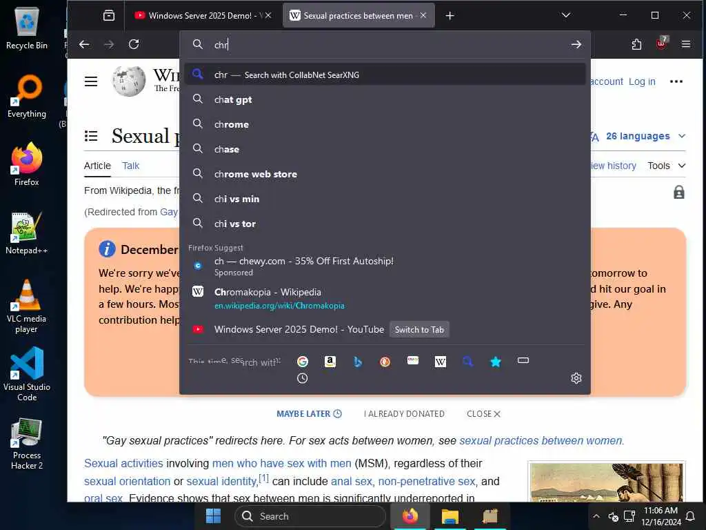This screenshot has width=706, height=530.
Task: Open the Recycle Bin
Action: pos(27,28)
